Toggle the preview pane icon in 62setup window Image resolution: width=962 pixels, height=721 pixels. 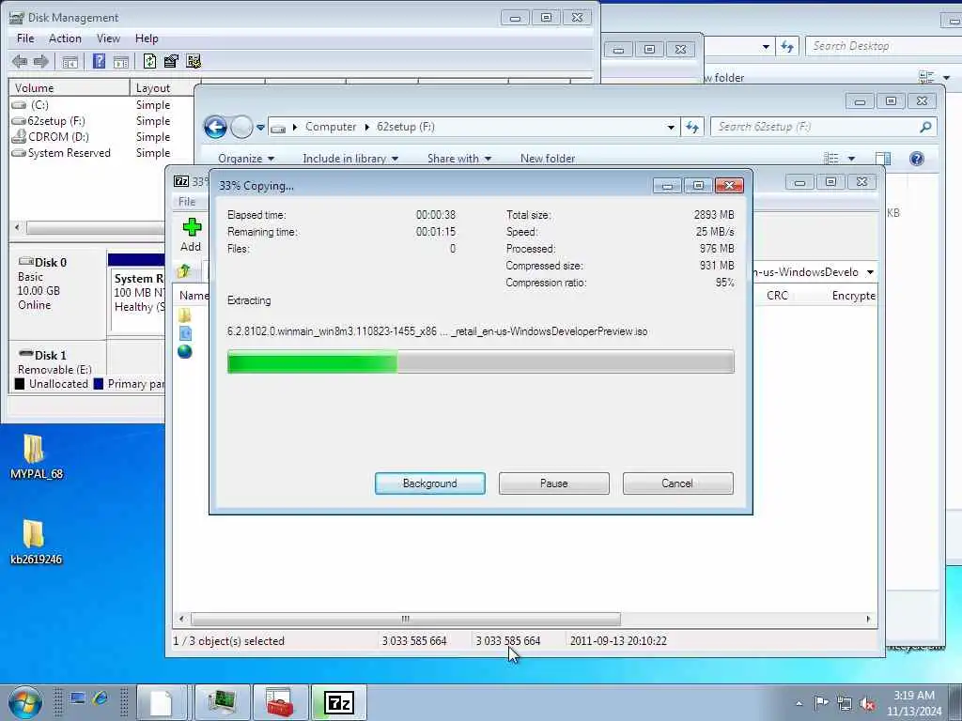click(x=883, y=159)
